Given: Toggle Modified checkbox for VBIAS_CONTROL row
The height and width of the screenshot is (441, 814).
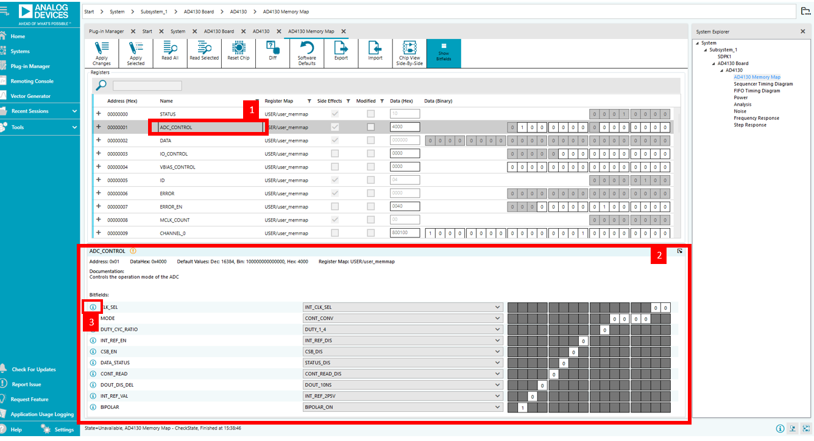Looking at the screenshot, I should pyautogui.click(x=370, y=167).
